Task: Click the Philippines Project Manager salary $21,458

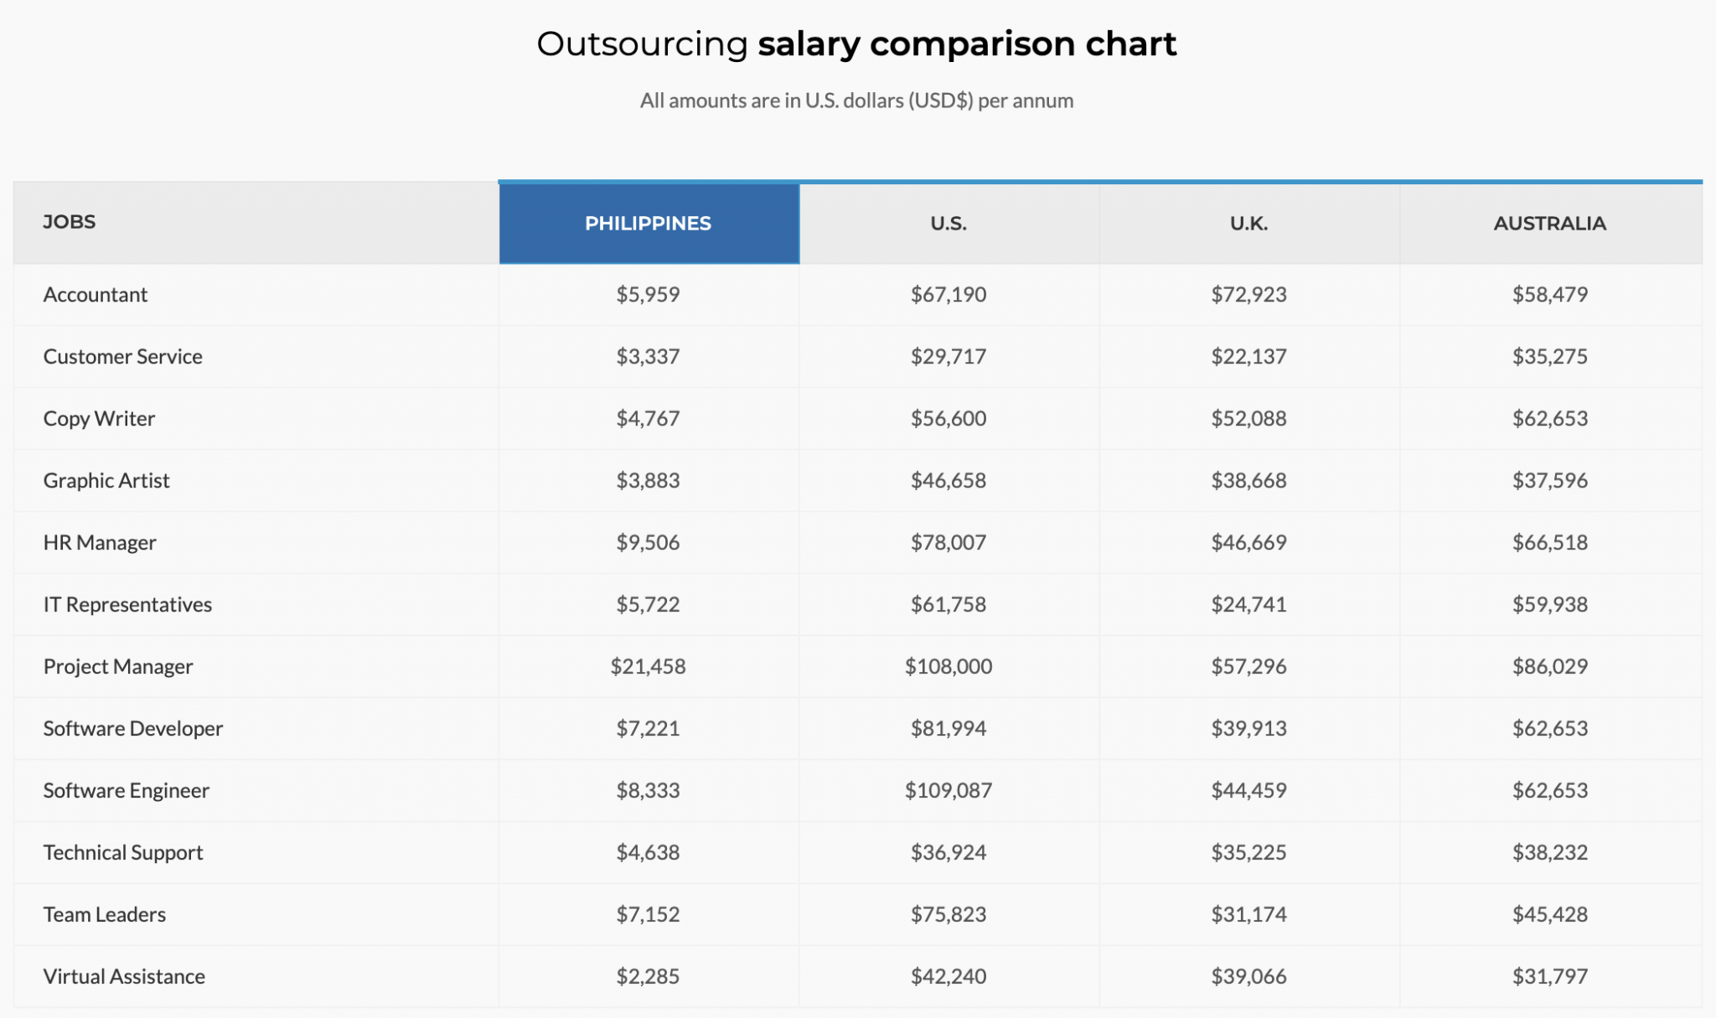Action: tap(648, 667)
